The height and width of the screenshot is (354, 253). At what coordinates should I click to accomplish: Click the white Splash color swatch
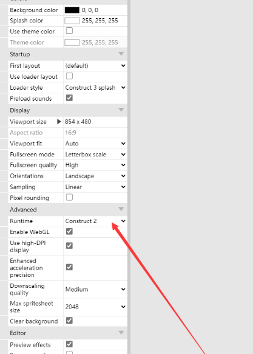pyautogui.click(x=72, y=21)
